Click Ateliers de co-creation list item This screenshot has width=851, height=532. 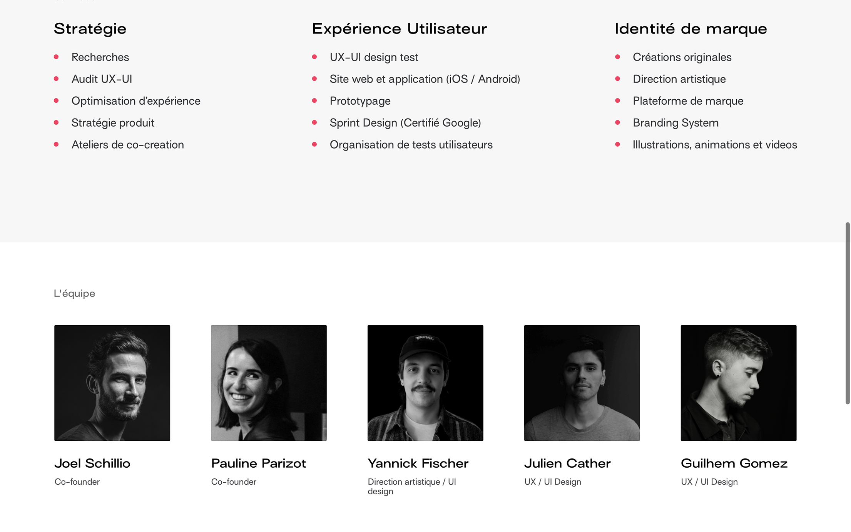tap(128, 145)
